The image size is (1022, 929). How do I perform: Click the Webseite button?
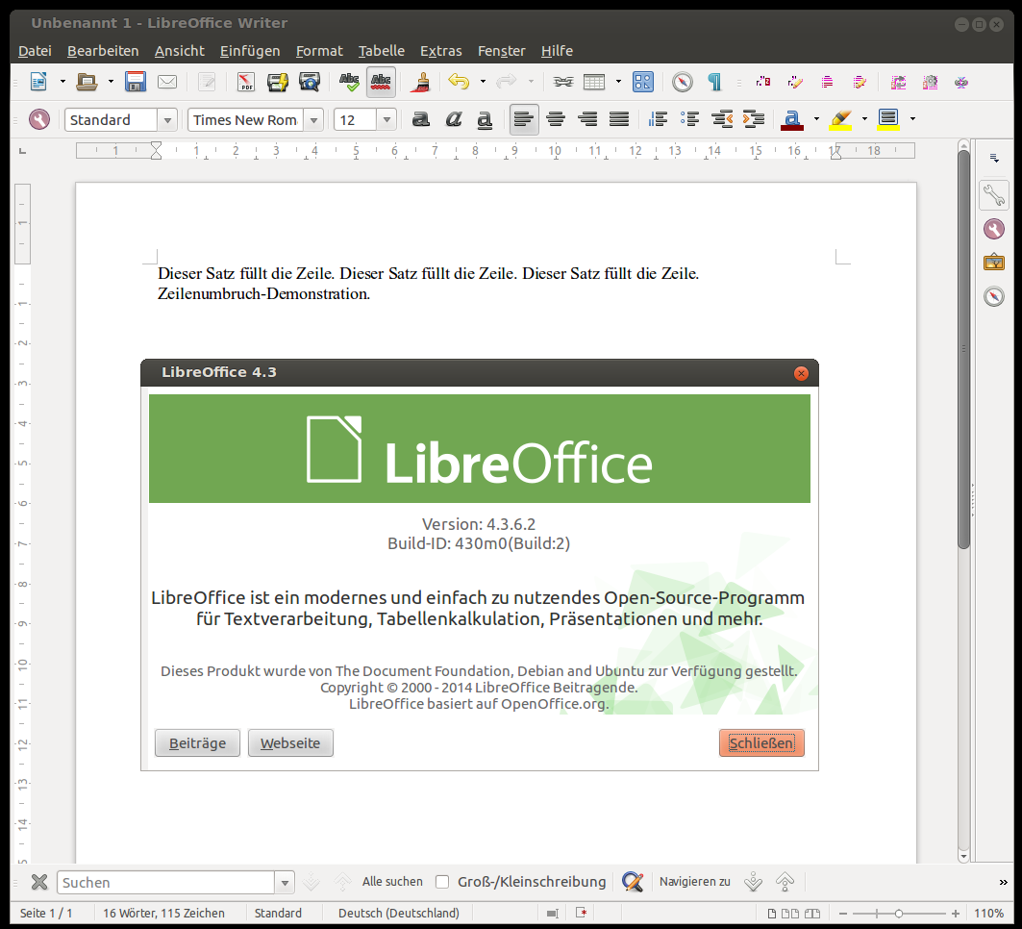coord(290,743)
